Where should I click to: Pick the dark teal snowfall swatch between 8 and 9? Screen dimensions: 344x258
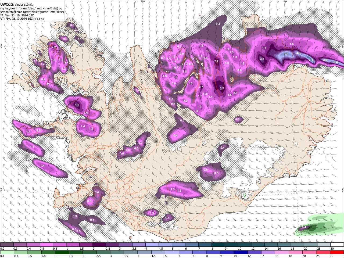point(218,245)
